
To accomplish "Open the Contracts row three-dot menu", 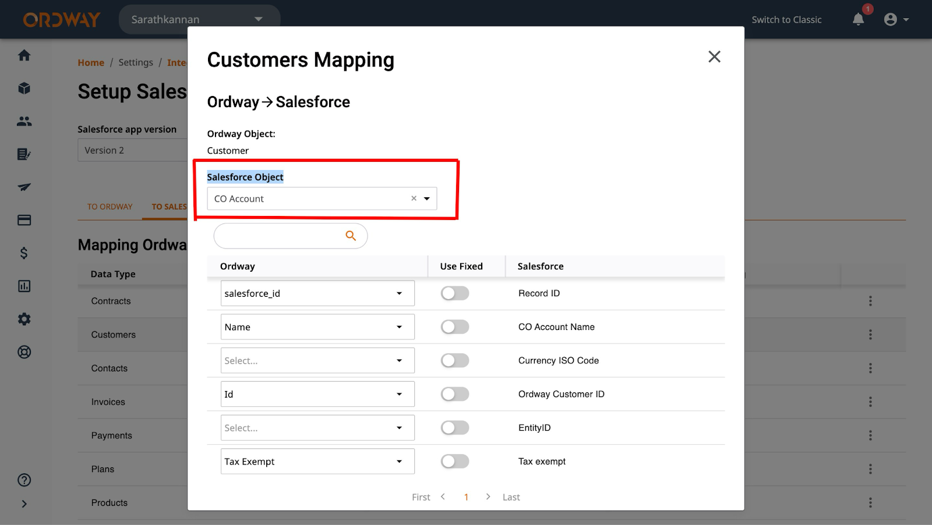I will click(x=870, y=301).
